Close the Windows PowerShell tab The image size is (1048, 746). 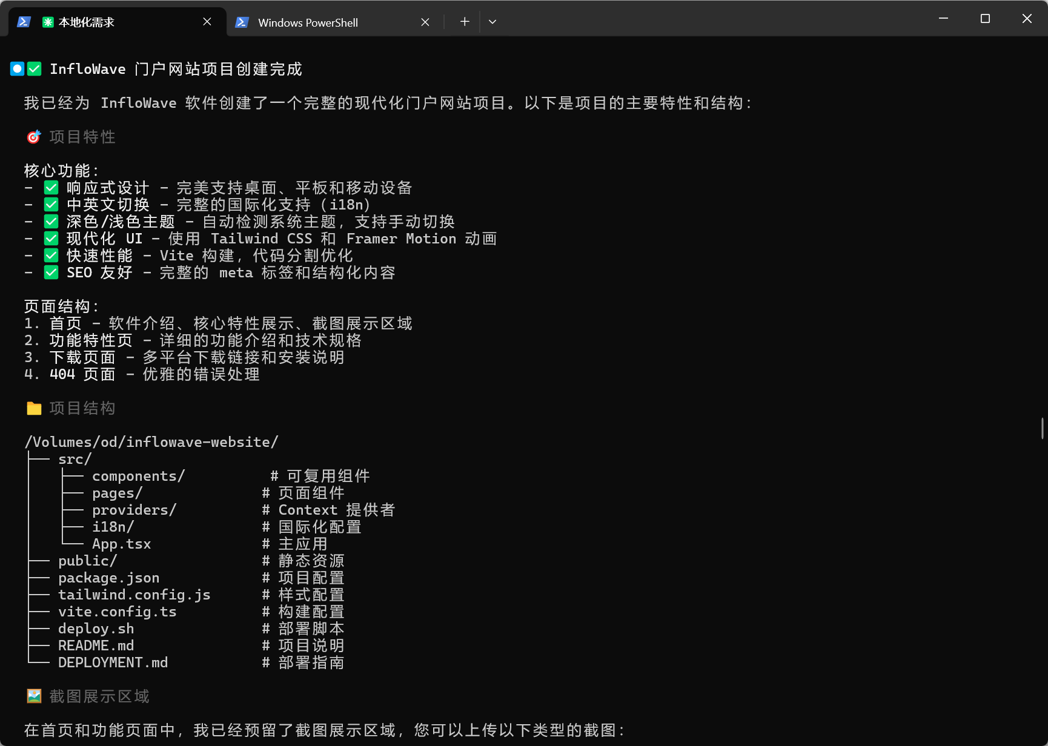tap(425, 22)
